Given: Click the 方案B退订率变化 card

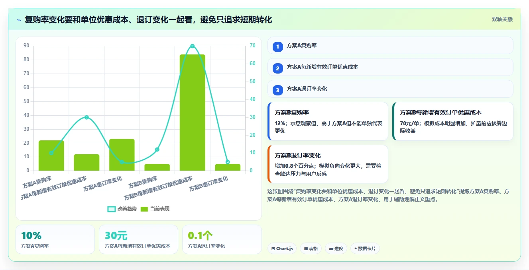Looking at the screenshot, I should 328,164.
